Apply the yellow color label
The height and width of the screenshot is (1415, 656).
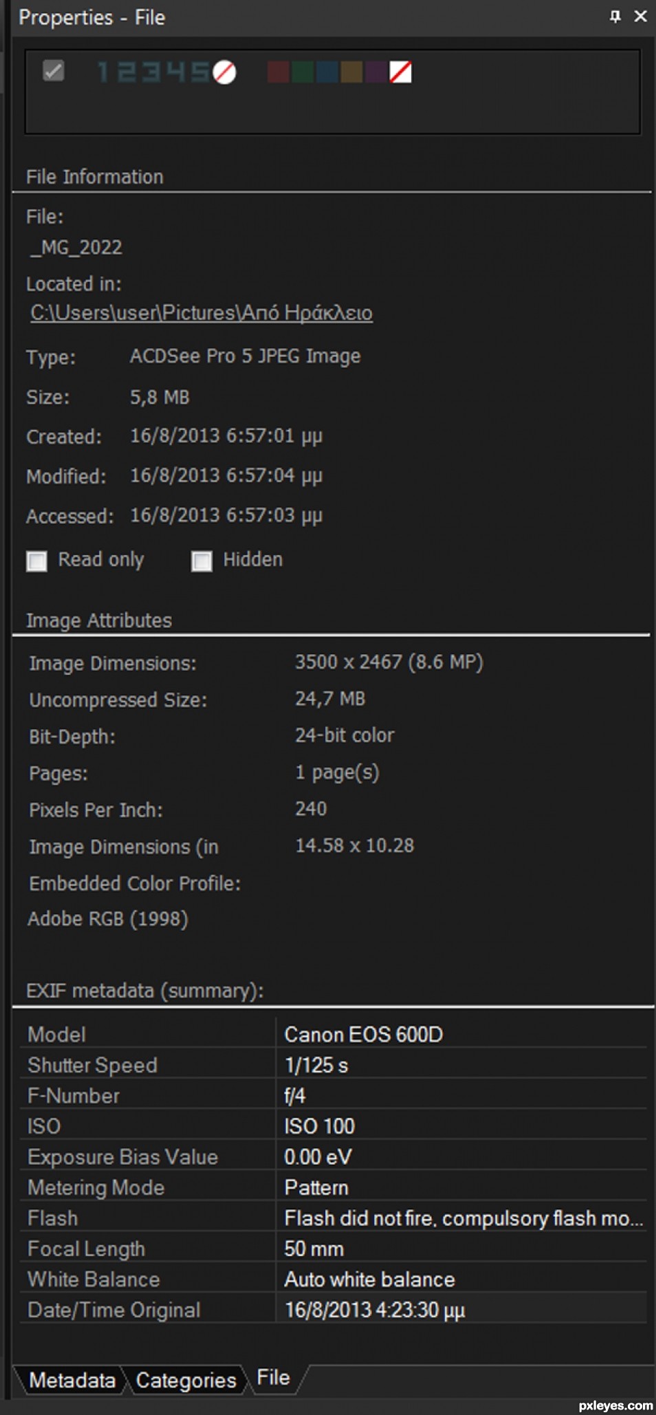tap(351, 72)
